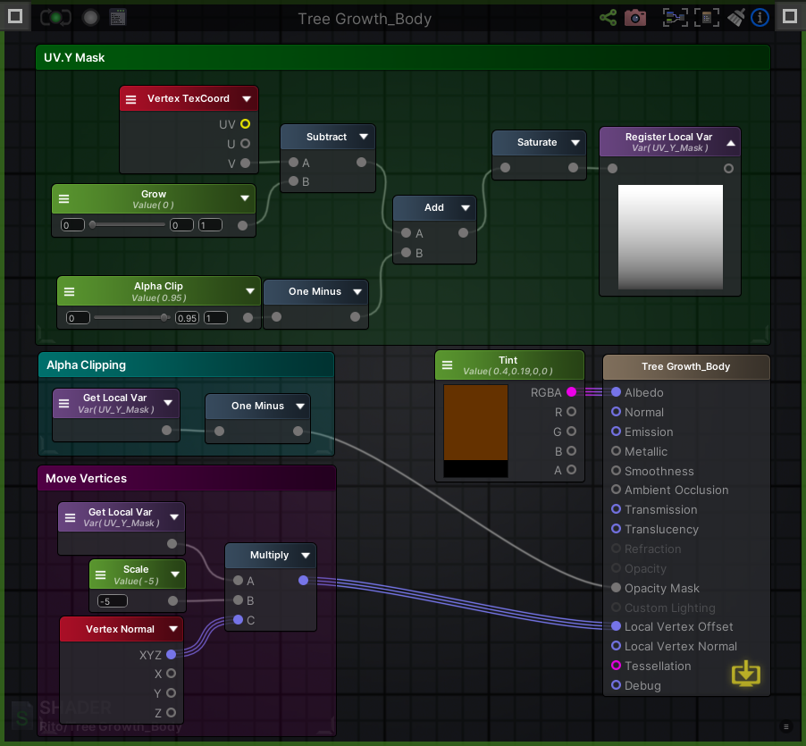Select the Vertex Normal node header
Viewport: 806px width, 746px height.
[121, 628]
